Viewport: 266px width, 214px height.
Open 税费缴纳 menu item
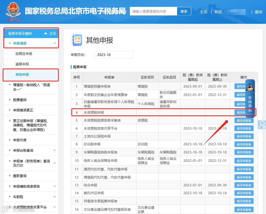[x=20, y=100]
